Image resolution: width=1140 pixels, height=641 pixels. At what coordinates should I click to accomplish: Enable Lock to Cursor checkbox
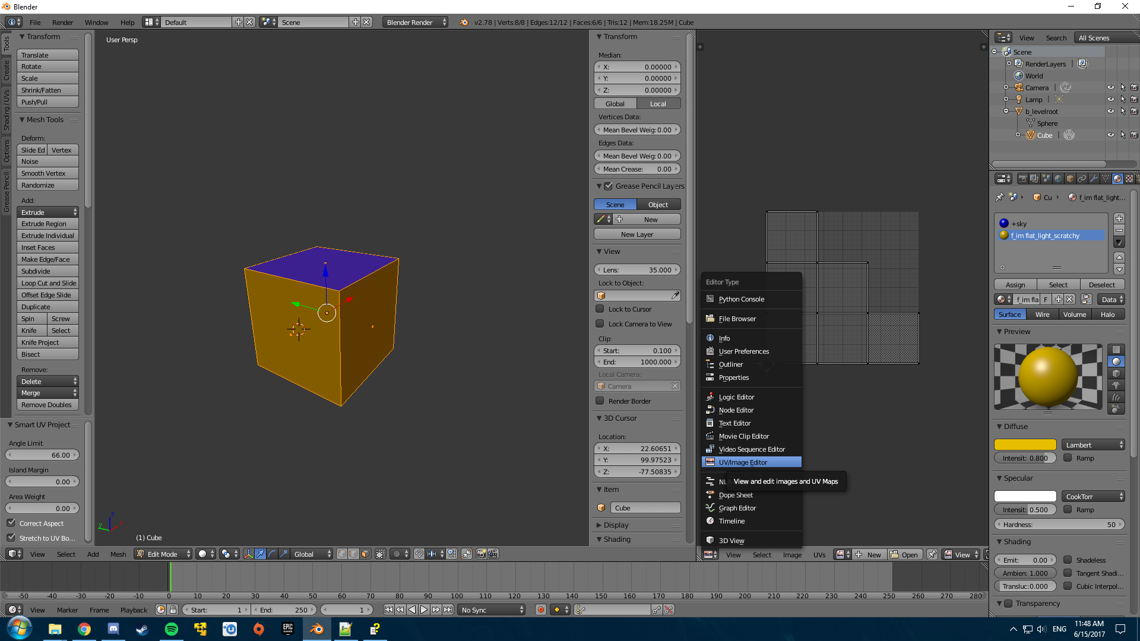[600, 309]
